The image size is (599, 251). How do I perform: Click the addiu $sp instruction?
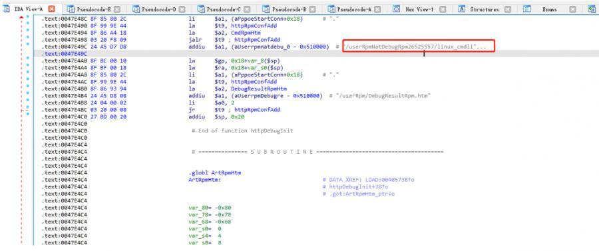tap(216, 117)
